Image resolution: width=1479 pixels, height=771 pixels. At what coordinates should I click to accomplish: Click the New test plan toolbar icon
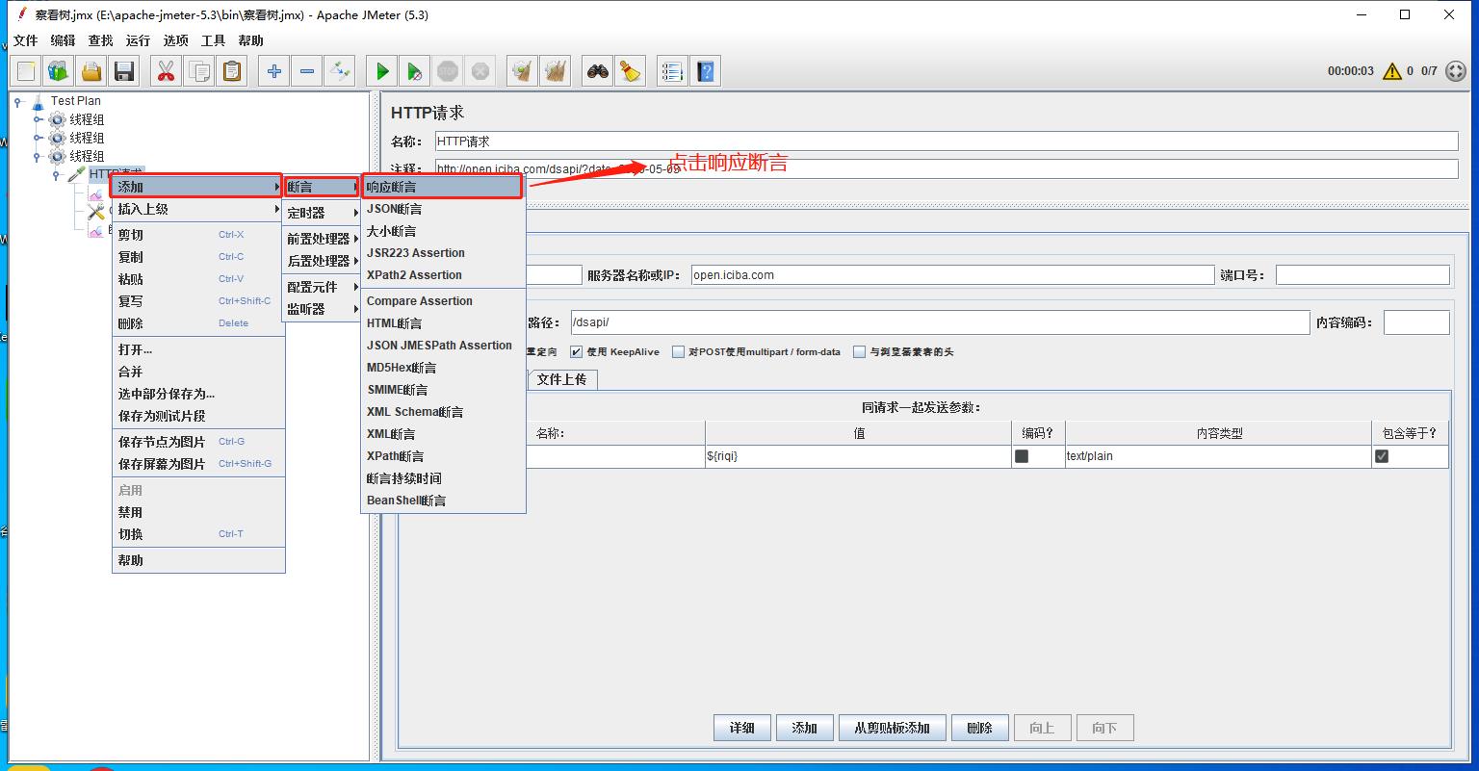coord(26,71)
